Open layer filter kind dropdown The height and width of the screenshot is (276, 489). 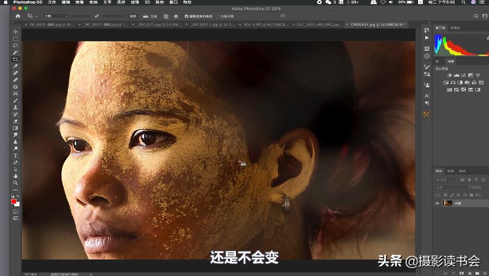tap(446, 179)
